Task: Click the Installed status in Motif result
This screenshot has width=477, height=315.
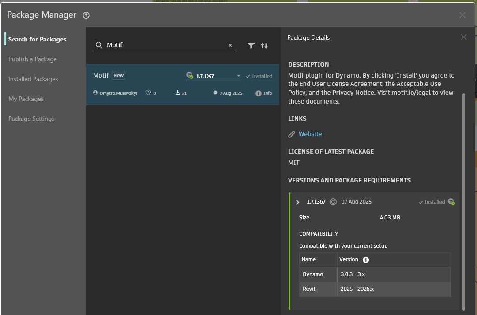Action: pos(259,76)
